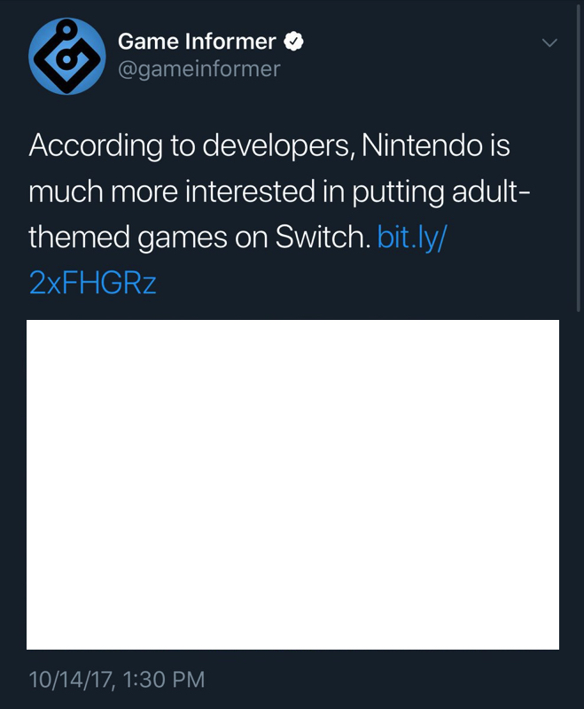Click the 'much more interested' text line
584x709 pixels.
click(172, 191)
